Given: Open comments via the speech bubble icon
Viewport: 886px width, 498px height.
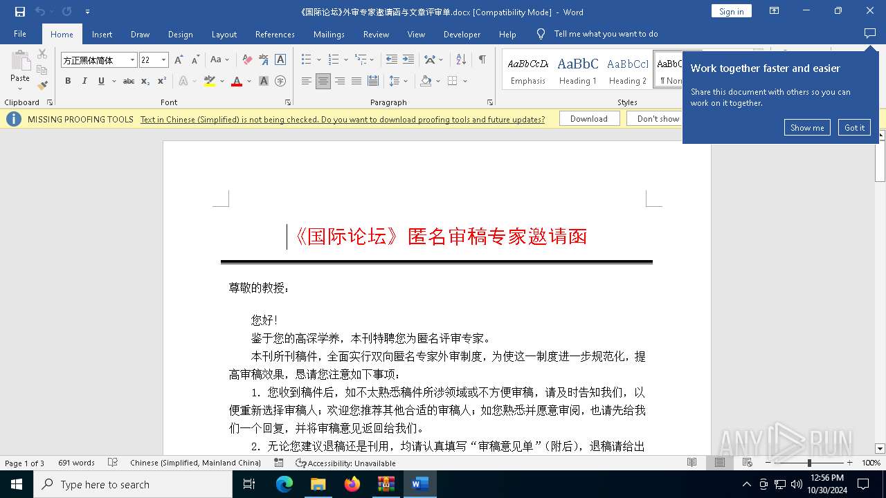Looking at the screenshot, I should point(870,34).
